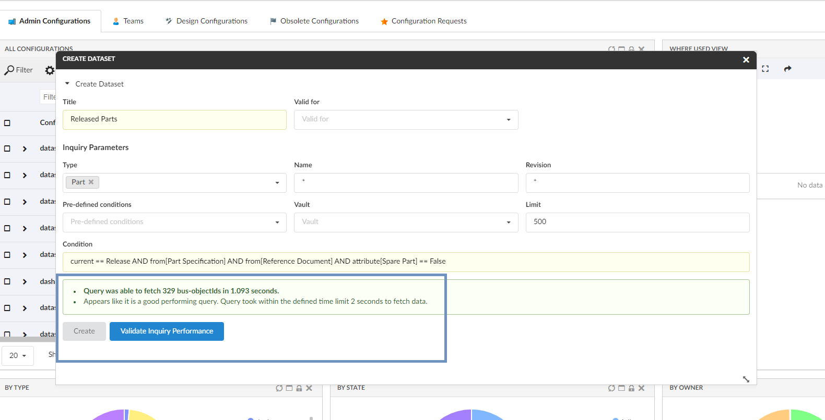The image size is (825, 420).
Task: Click the Limit input field showing 500
Action: click(637, 222)
